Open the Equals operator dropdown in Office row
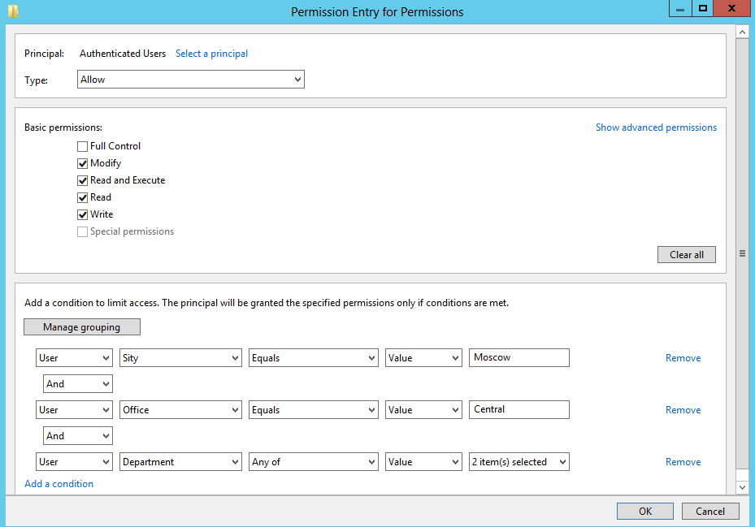The width and height of the screenshot is (755, 527). [x=314, y=409]
